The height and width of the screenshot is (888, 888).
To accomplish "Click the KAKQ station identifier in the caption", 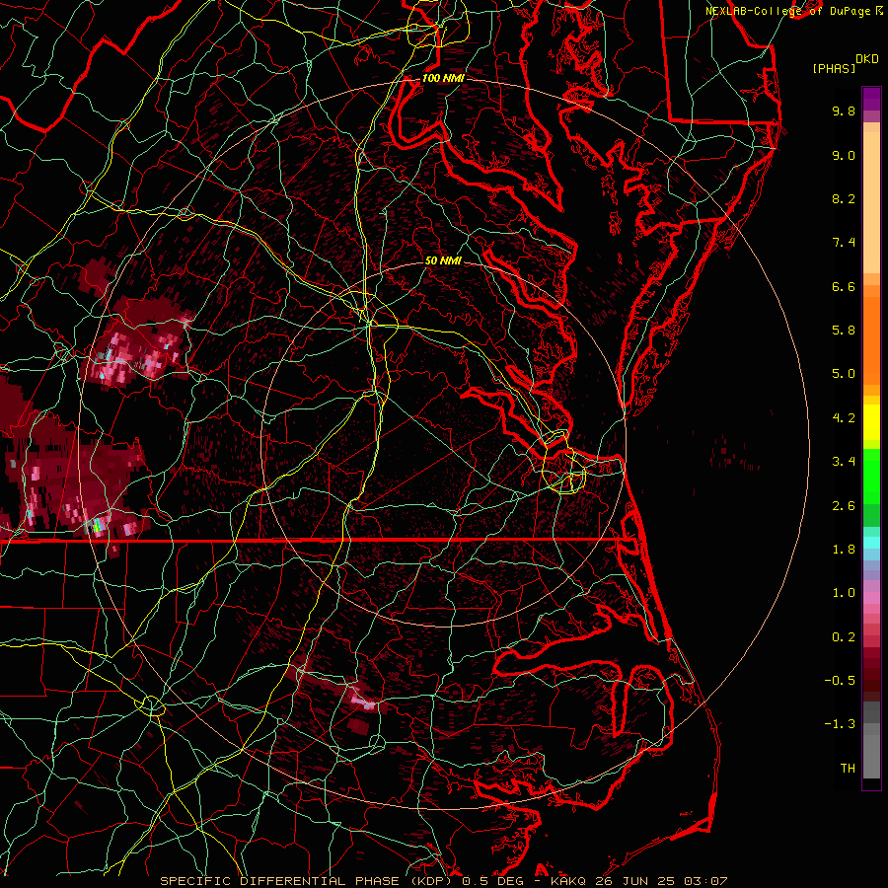I will (568, 881).
